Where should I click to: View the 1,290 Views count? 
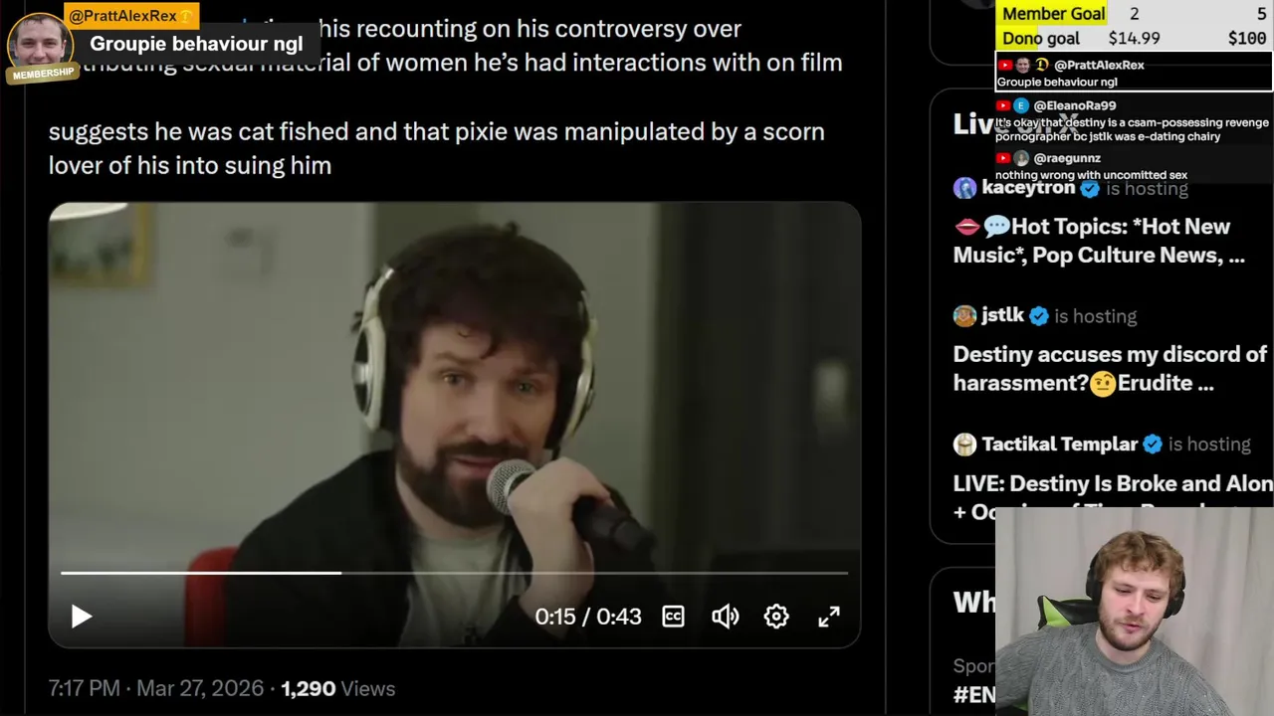point(337,688)
